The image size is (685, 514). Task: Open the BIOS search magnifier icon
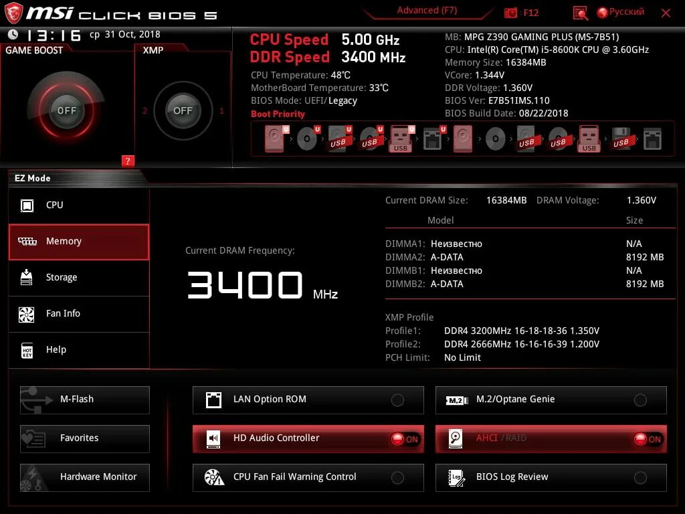pos(580,13)
